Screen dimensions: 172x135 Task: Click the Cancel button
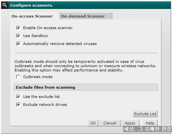(x=110, y=123)
